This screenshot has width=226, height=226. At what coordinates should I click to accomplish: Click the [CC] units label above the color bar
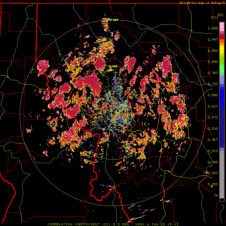click(x=214, y=17)
